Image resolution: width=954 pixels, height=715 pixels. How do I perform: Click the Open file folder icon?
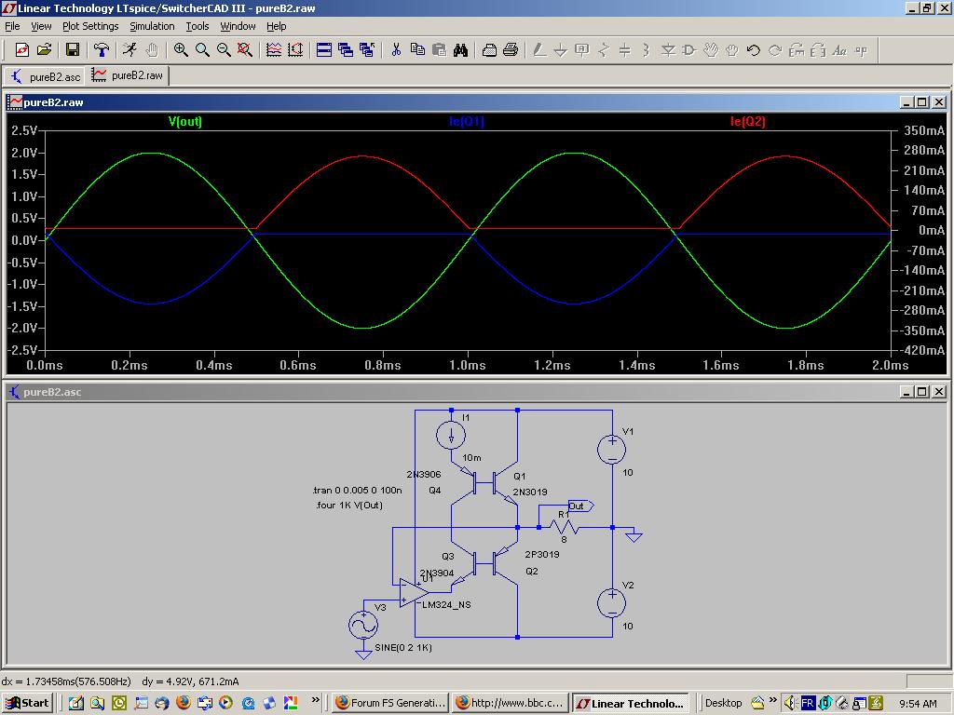pos(44,50)
